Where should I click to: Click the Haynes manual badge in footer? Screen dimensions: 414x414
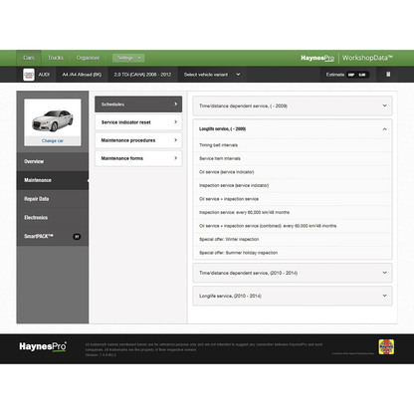pos(386,347)
